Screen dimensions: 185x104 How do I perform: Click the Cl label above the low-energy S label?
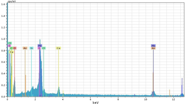[x=10, y=43]
